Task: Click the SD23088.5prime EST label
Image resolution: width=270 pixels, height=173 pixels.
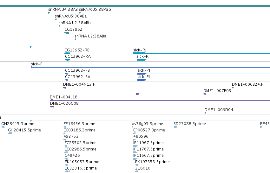Action: pos(190,124)
